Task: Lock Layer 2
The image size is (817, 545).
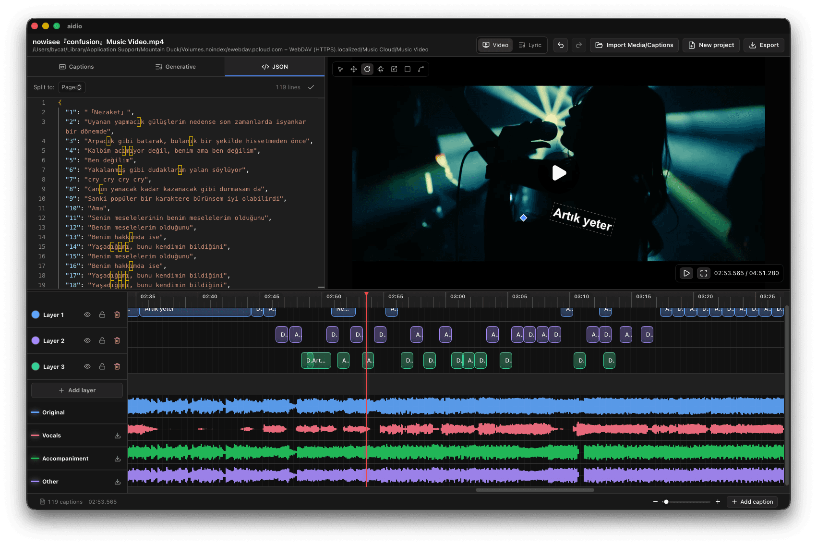Action: coord(102,340)
